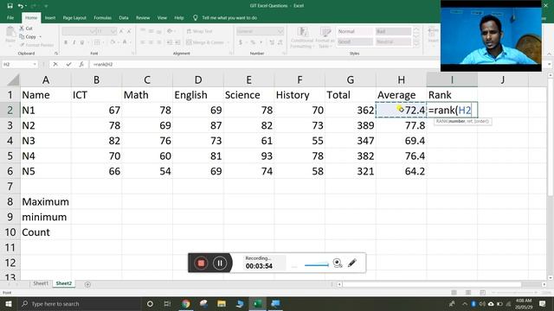This screenshot has height=311, width=554.
Task: Add a new sheet with the plus icon
Action: pos(87,284)
